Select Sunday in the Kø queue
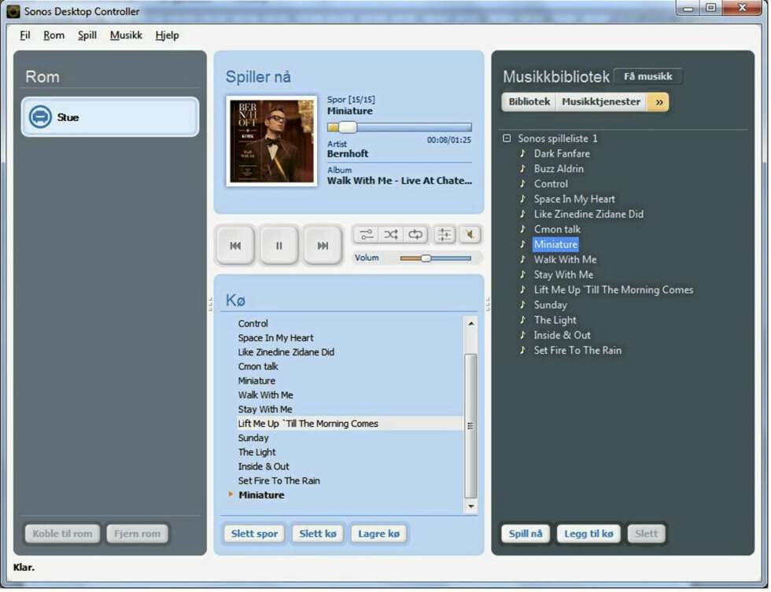771x592 pixels. tap(253, 438)
